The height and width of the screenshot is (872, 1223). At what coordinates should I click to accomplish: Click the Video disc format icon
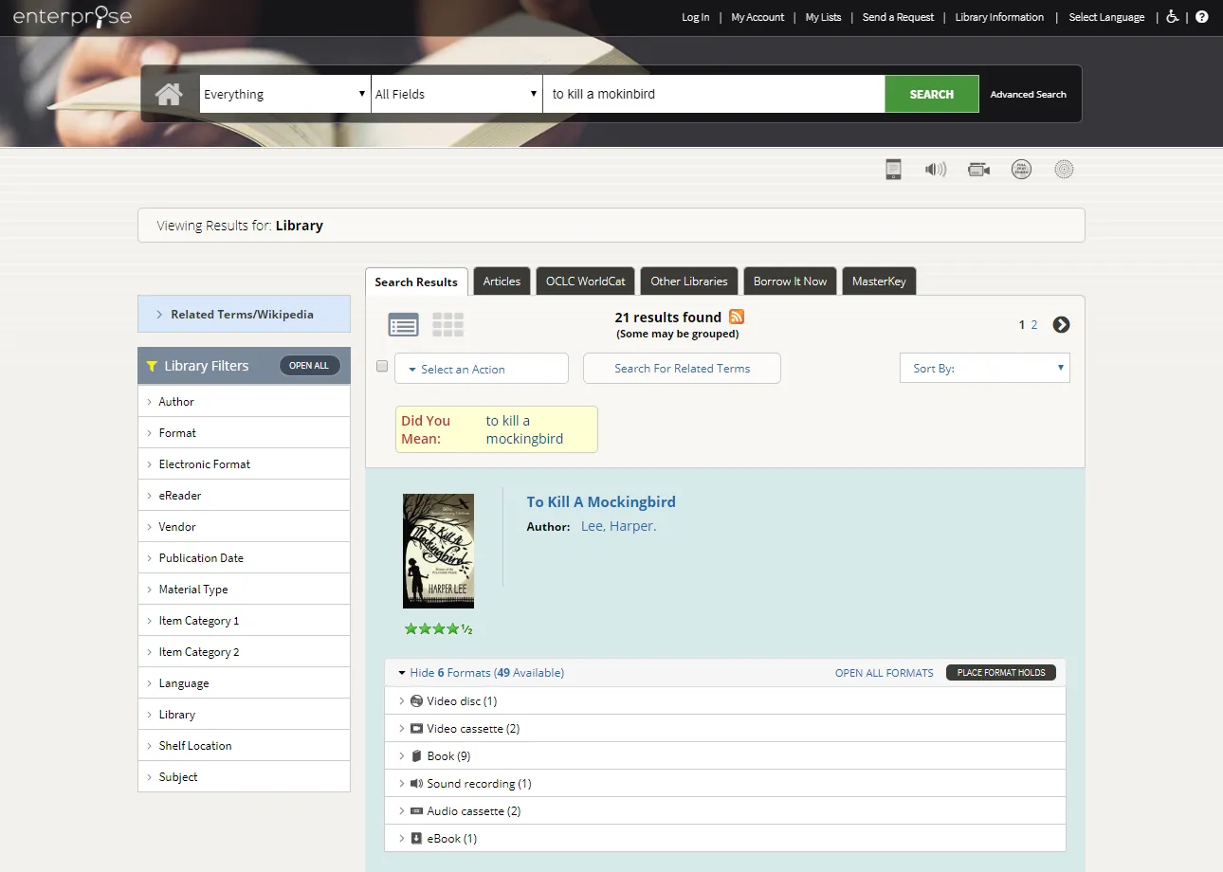point(416,701)
